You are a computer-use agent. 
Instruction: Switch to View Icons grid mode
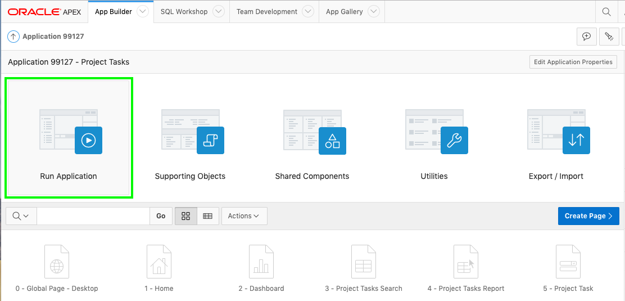point(186,216)
